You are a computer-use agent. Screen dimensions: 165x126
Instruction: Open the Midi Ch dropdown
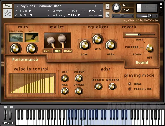pyautogui.click(x=32, y=15)
